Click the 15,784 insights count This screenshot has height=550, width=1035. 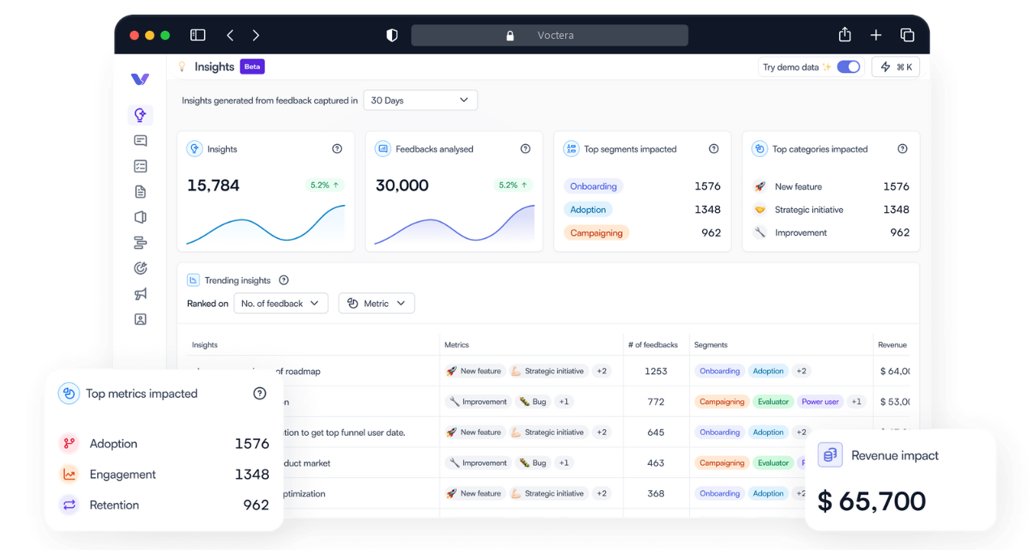coord(213,185)
